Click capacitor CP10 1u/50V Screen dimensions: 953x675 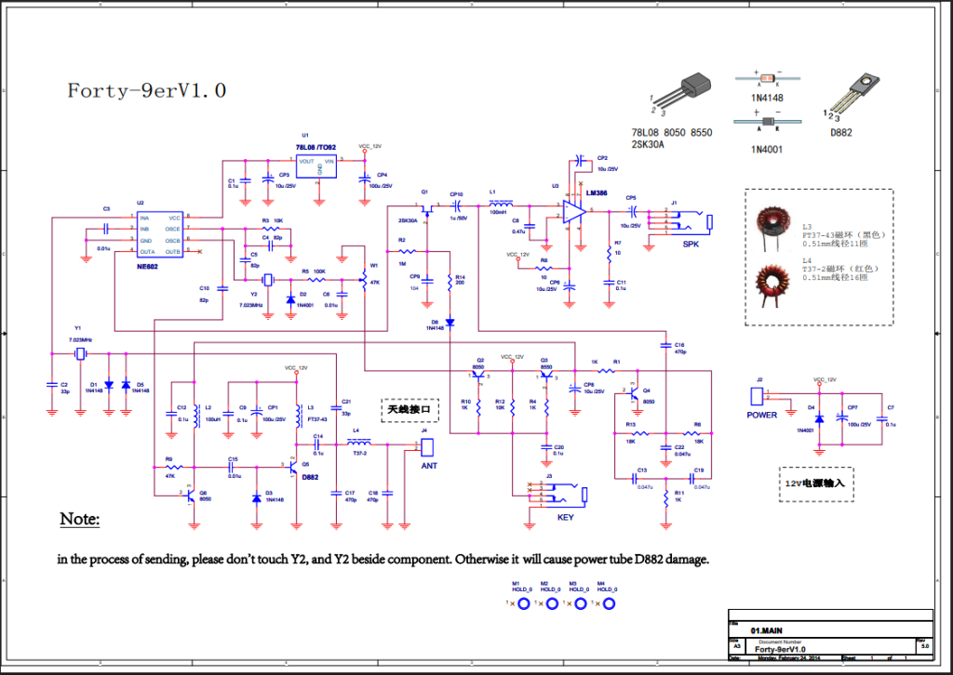click(456, 205)
